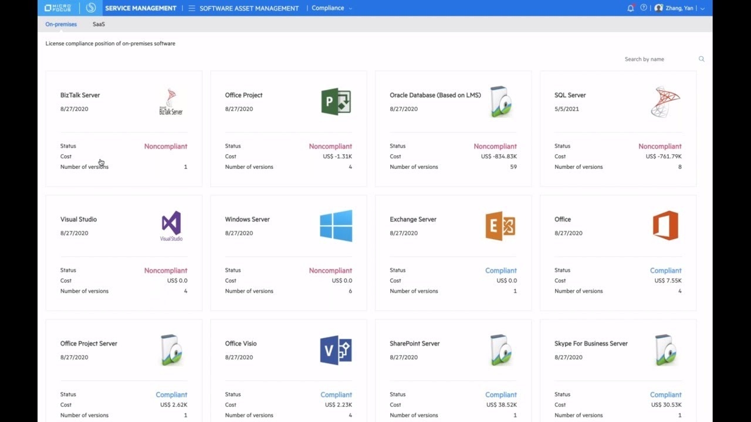Viewport: 751px width, 422px height.
Task: Open the Zhang, Yan user menu
Action: point(684,8)
